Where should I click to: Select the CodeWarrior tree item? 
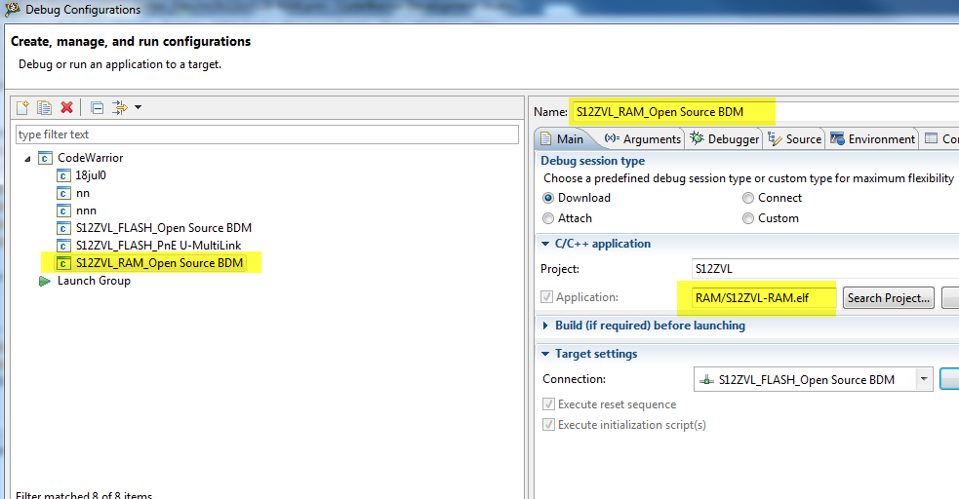click(90, 158)
